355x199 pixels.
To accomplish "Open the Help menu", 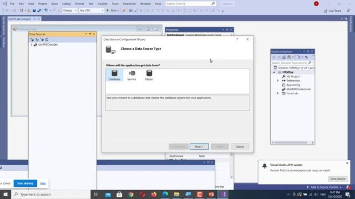I will coord(158,4).
